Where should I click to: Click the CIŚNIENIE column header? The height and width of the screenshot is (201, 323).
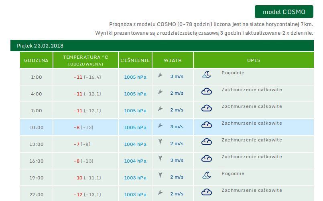tap(135, 60)
